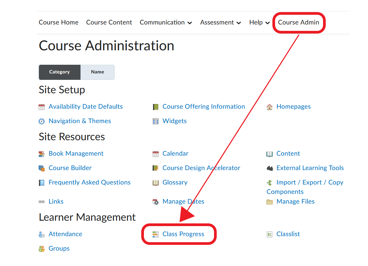Viewport: 368px width, 266px height.
Task: Open Manage Dates
Action: click(183, 201)
